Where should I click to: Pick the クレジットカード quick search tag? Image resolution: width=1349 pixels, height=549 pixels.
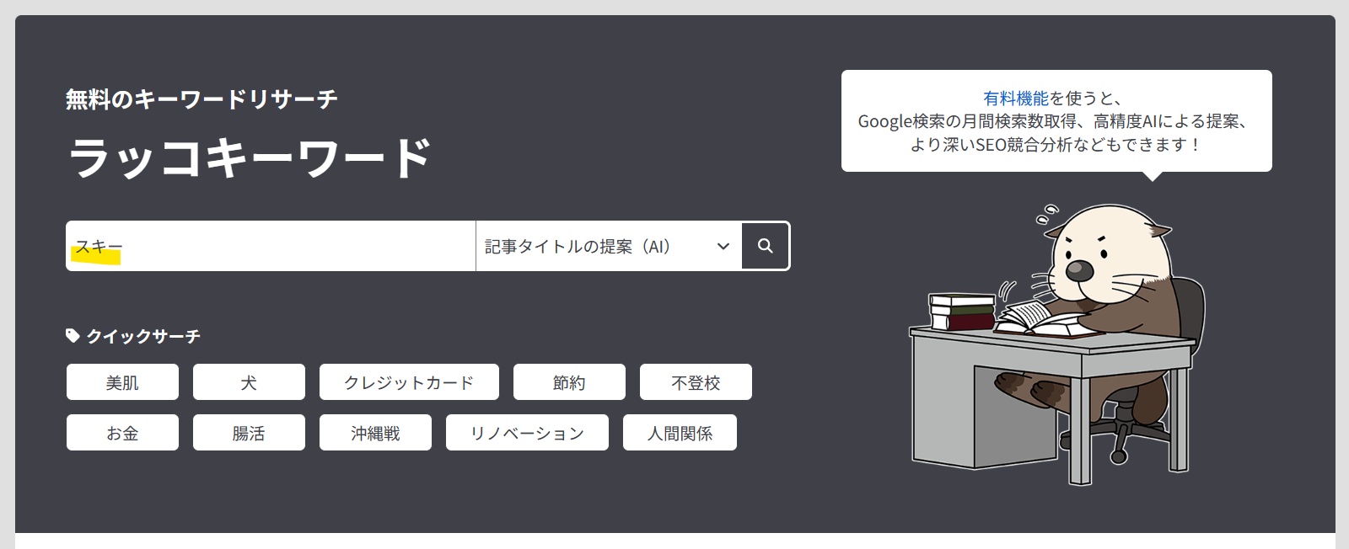click(409, 382)
